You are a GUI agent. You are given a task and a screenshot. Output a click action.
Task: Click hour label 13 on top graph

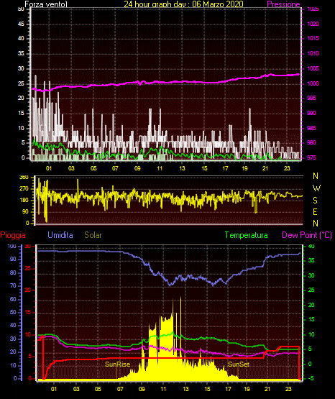point(182,168)
